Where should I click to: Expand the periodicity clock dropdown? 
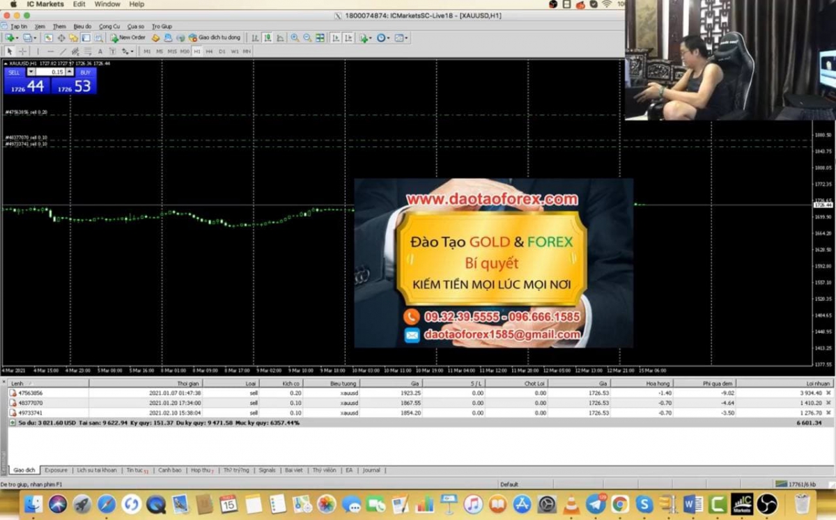(x=389, y=38)
